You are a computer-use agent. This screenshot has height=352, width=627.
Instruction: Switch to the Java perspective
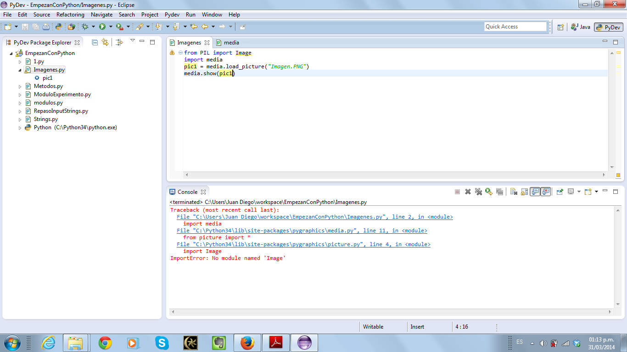[581, 27]
